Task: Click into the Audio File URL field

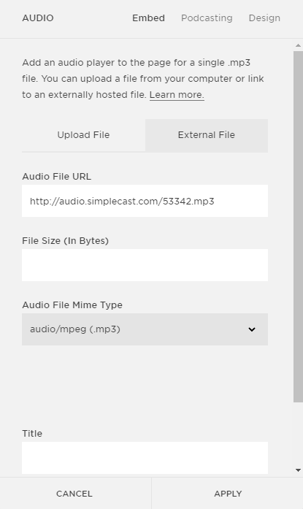Action: [145, 201]
